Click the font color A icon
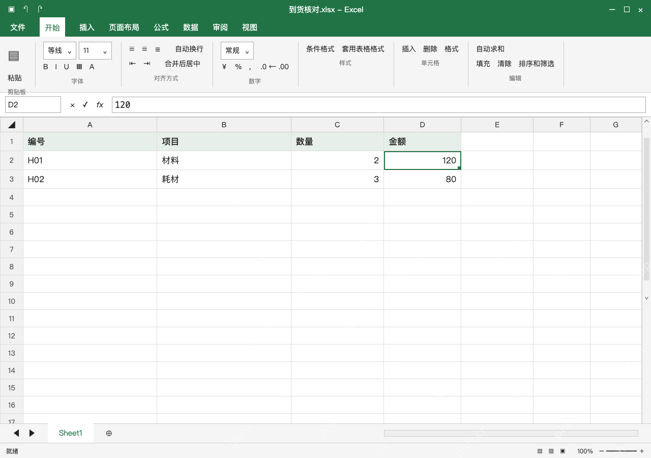 point(92,67)
